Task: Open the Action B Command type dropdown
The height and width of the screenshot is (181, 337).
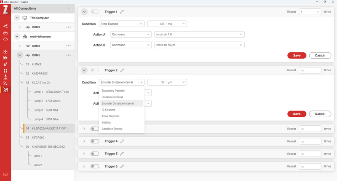Action: [x=131, y=45]
